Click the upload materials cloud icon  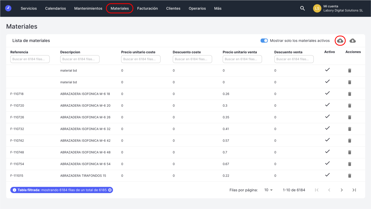tap(340, 41)
